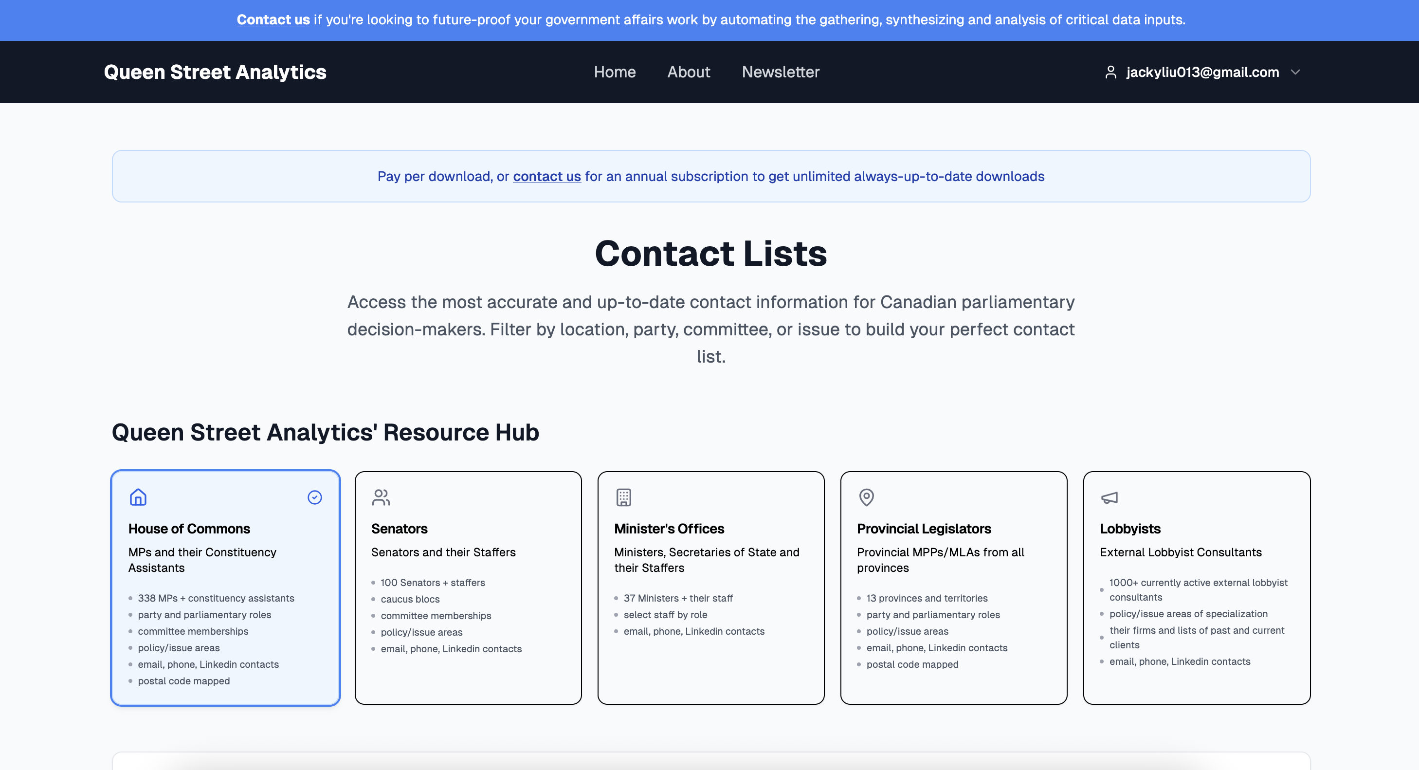This screenshot has height=770, width=1419.
Task: Toggle the House of Commons selected checkmark
Action: tap(314, 497)
